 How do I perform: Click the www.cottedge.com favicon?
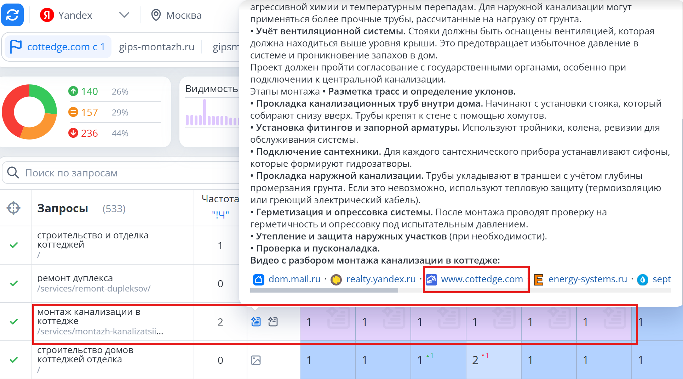coord(431,280)
